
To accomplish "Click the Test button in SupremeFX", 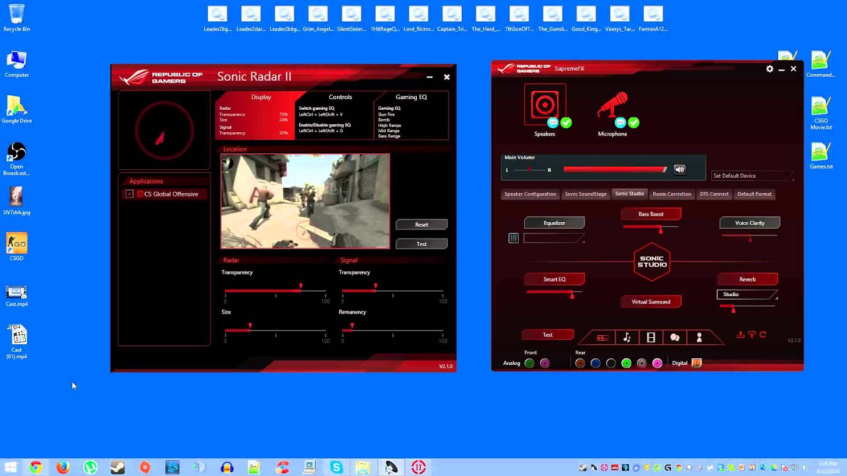I will point(547,335).
